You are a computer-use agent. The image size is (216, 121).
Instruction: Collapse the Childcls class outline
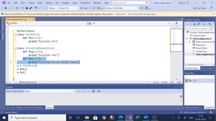coord(16,48)
